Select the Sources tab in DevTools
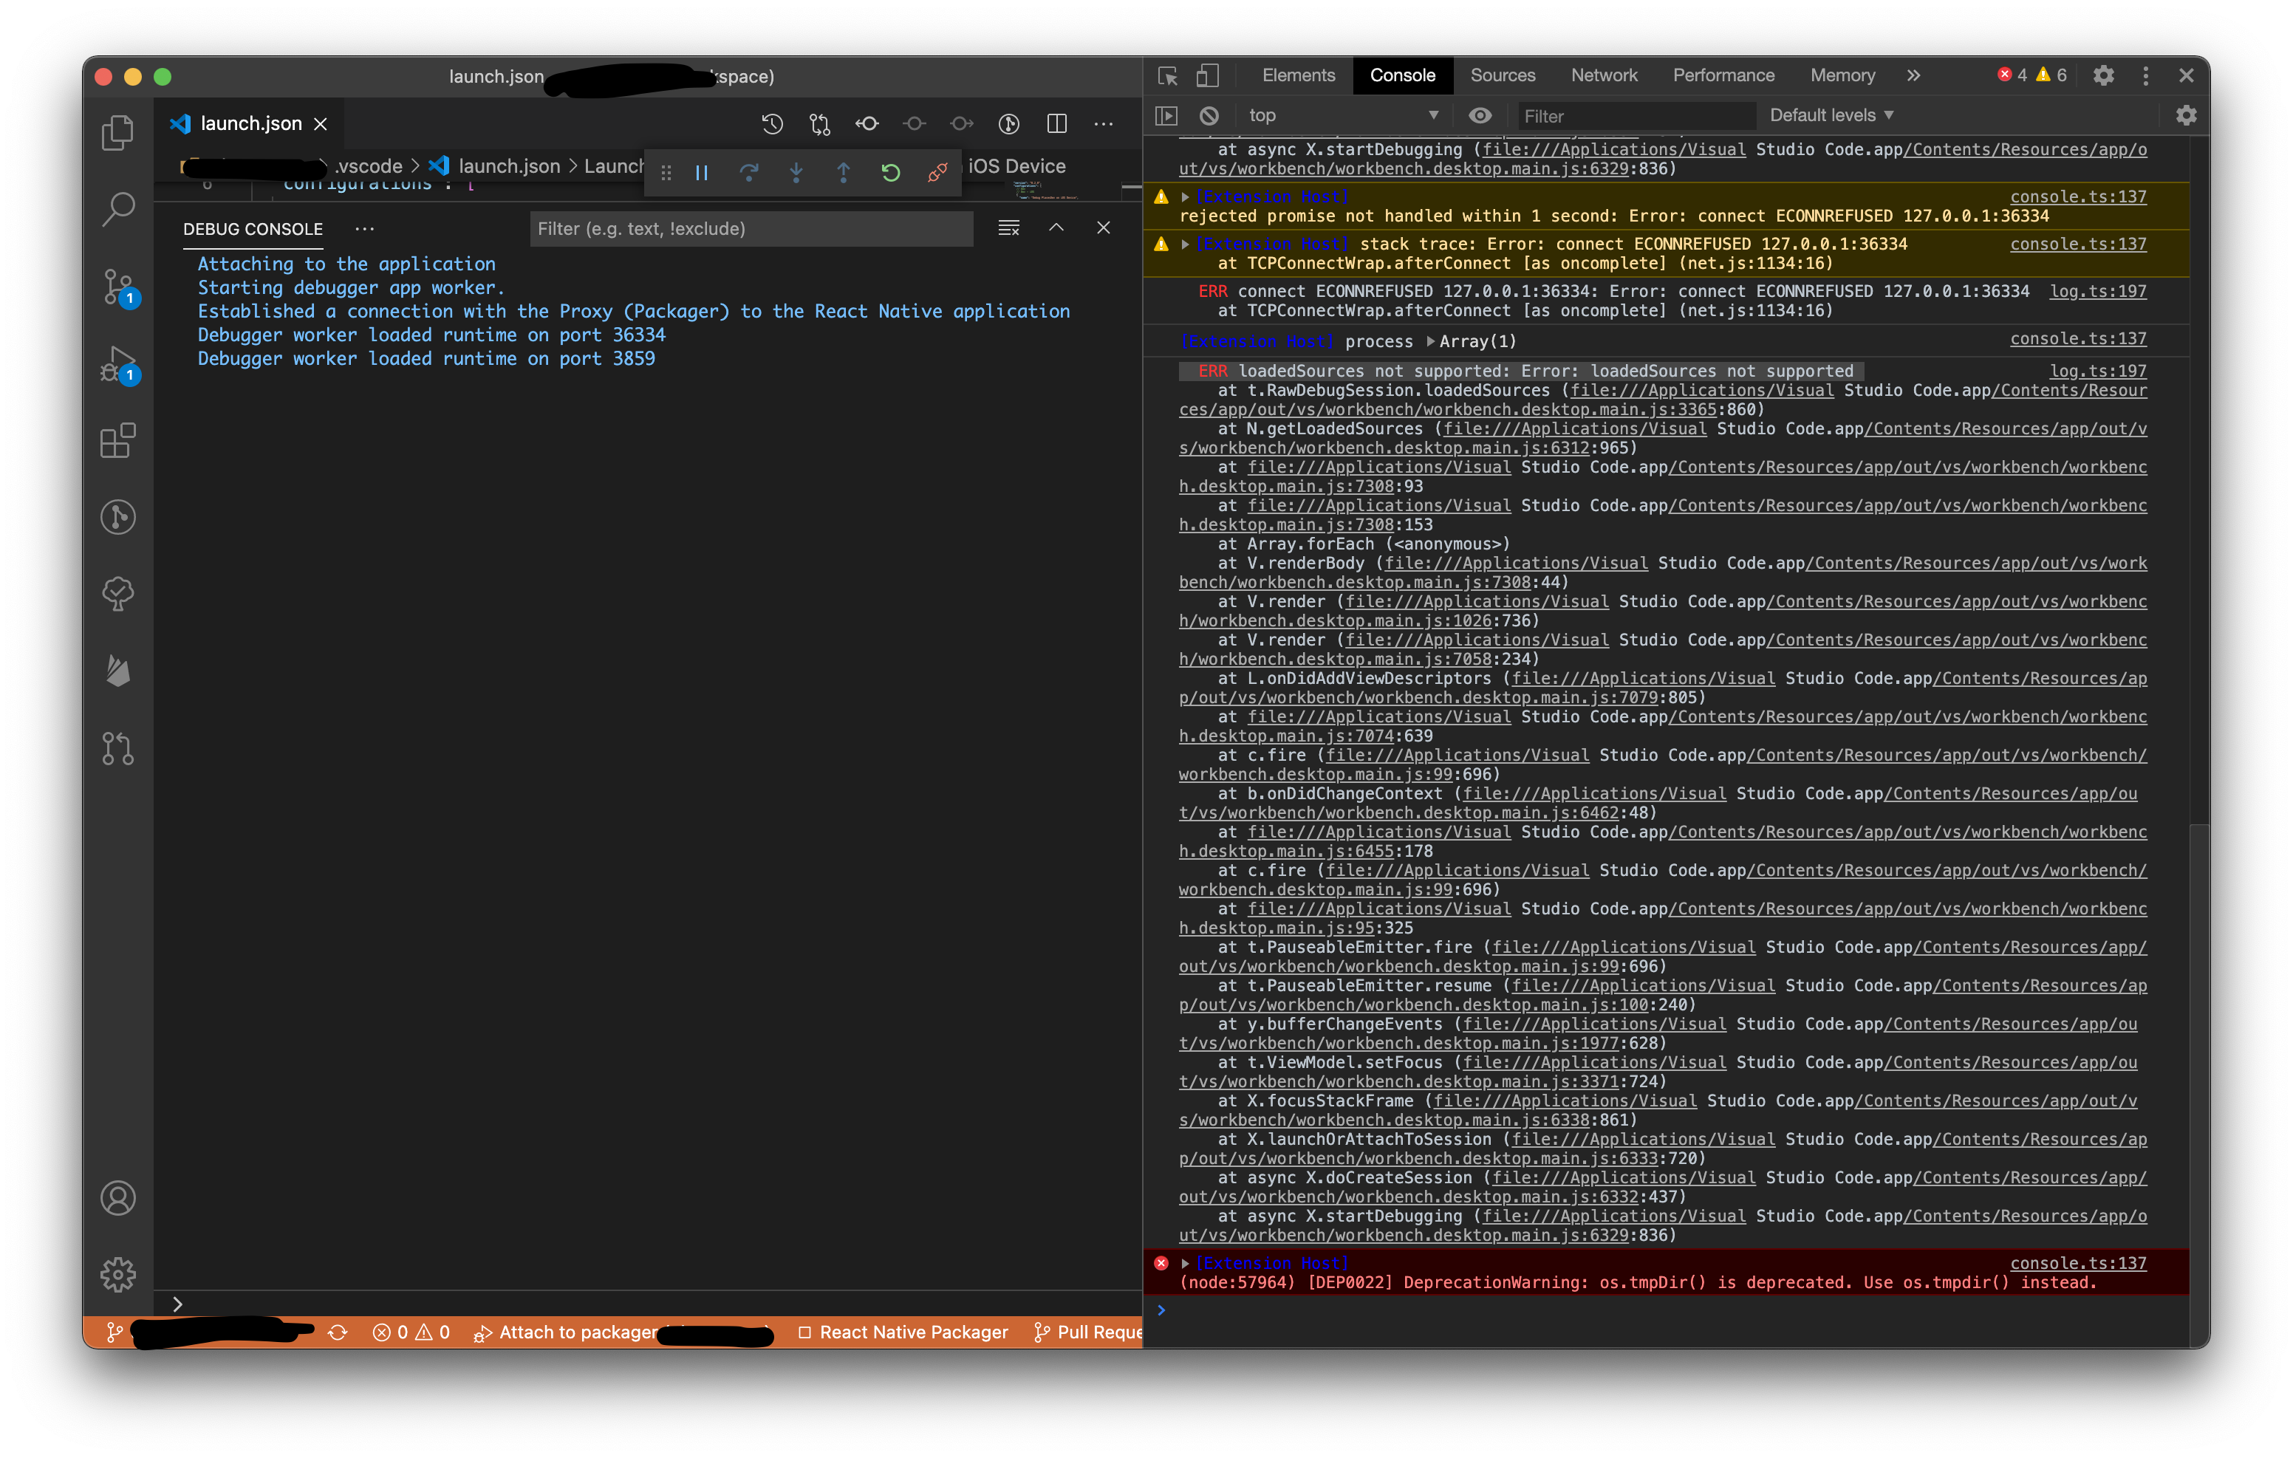The image size is (2293, 1458). coord(1503,75)
